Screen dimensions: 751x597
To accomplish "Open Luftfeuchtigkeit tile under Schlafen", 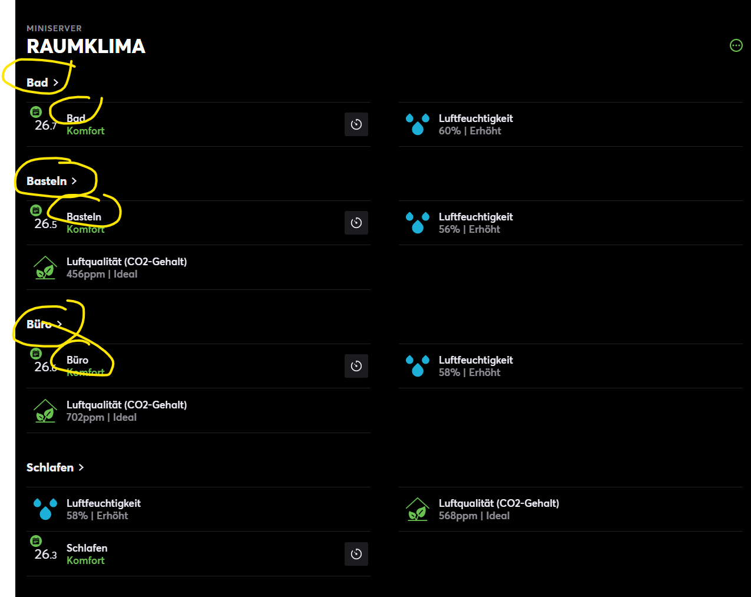I will click(103, 509).
